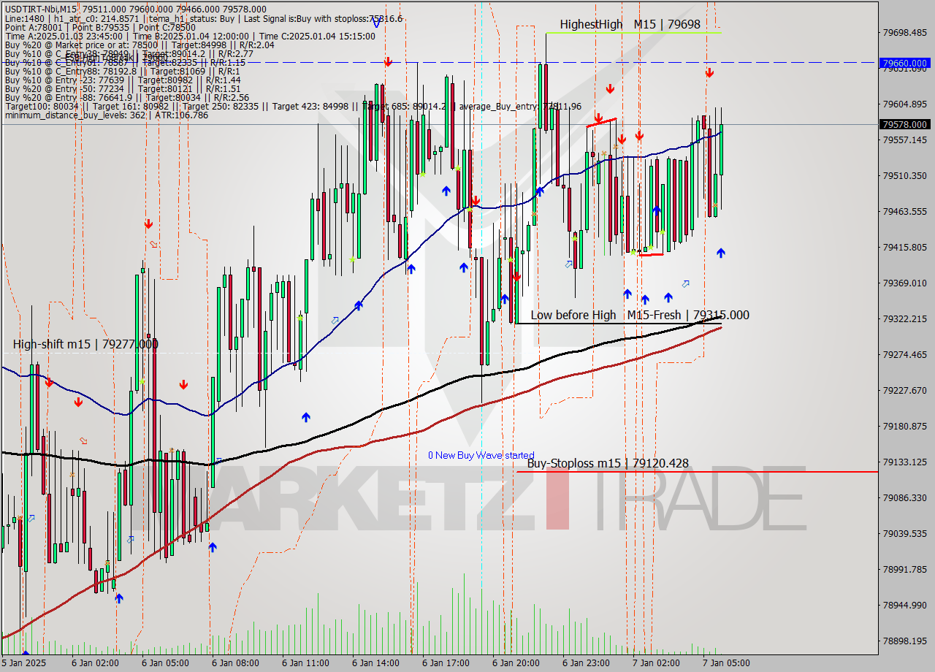
Task: Click the 78898.195 price axis value
Action: tap(906, 641)
